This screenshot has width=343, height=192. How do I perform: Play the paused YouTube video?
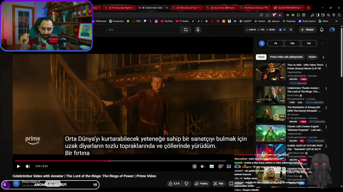coord(18,166)
